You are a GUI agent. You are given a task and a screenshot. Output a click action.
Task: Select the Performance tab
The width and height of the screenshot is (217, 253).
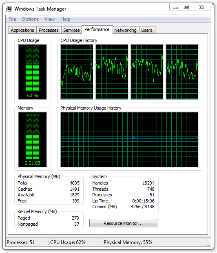(97, 29)
